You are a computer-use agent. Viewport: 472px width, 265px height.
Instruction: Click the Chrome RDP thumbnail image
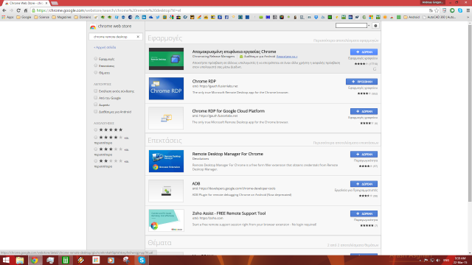point(166,88)
